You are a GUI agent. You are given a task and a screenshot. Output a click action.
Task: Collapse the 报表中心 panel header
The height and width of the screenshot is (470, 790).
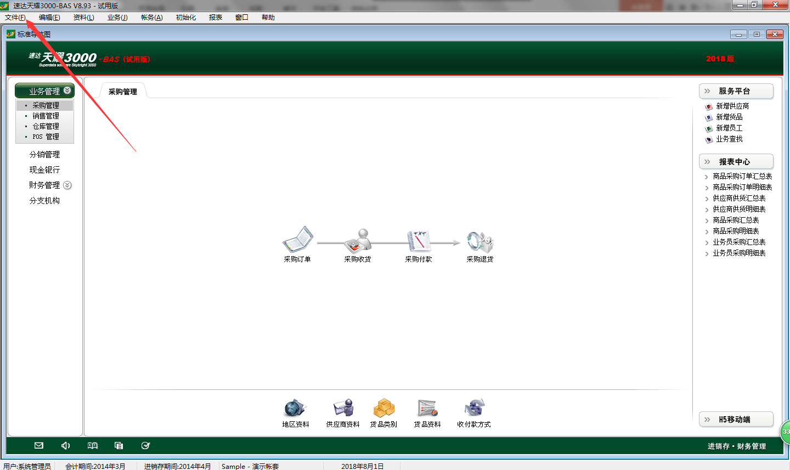pyautogui.click(x=707, y=162)
